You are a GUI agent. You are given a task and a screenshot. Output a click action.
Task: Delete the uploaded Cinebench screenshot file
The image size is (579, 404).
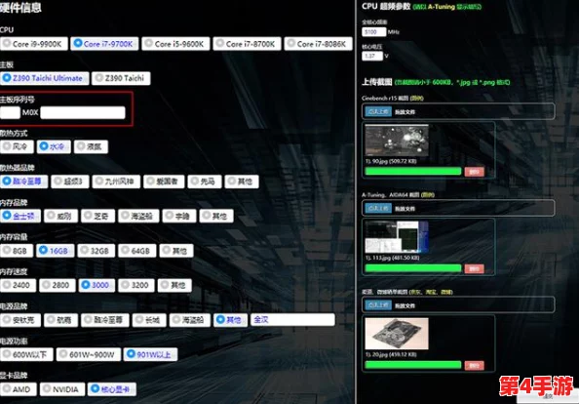[474, 172]
